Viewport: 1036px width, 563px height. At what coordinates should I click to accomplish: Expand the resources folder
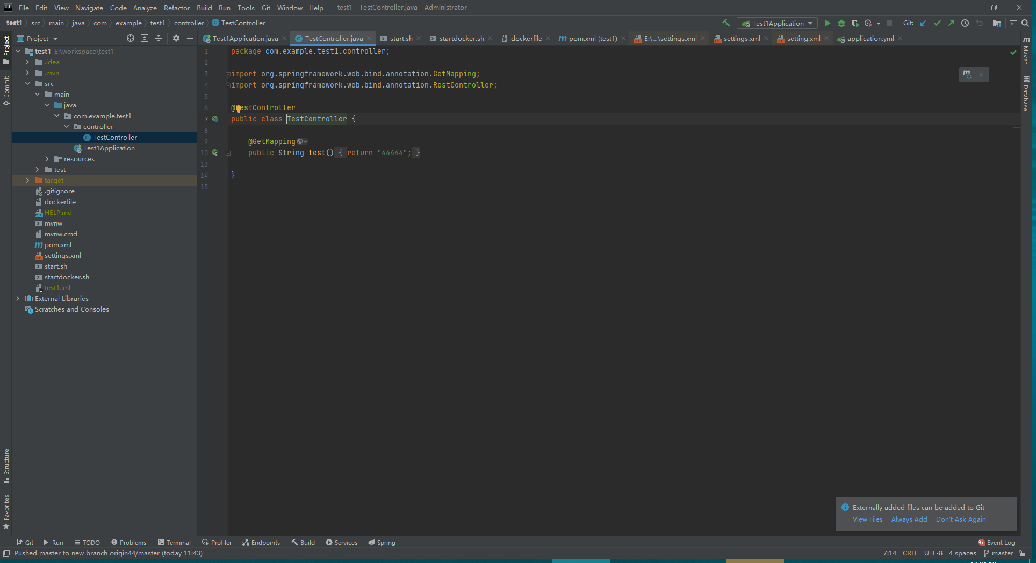47,159
